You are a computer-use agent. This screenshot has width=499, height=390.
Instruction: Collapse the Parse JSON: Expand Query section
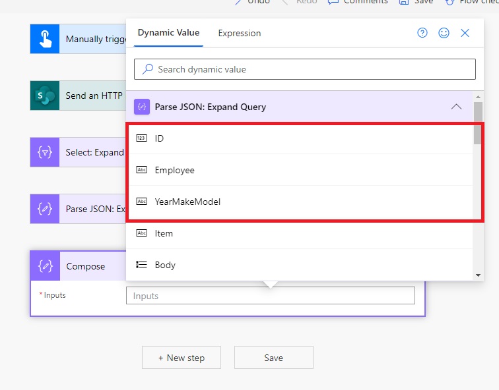click(x=456, y=107)
